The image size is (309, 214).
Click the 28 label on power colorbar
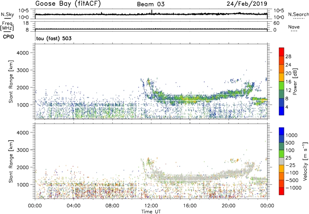(288, 56)
